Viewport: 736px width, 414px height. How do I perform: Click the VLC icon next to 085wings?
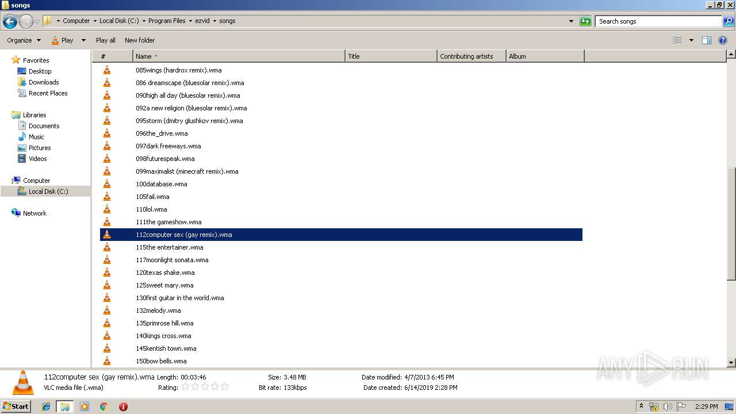(x=107, y=70)
